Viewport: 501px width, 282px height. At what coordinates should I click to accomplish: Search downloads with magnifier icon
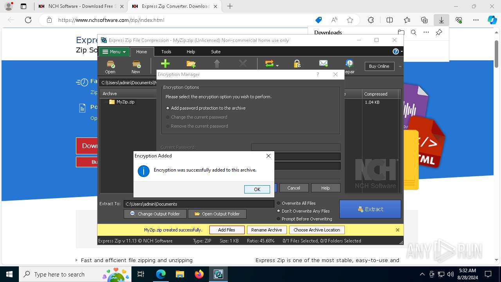(x=414, y=33)
